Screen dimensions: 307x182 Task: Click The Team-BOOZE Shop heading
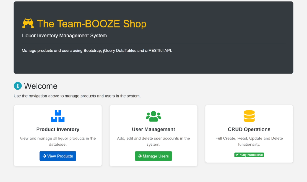(x=91, y=24)
